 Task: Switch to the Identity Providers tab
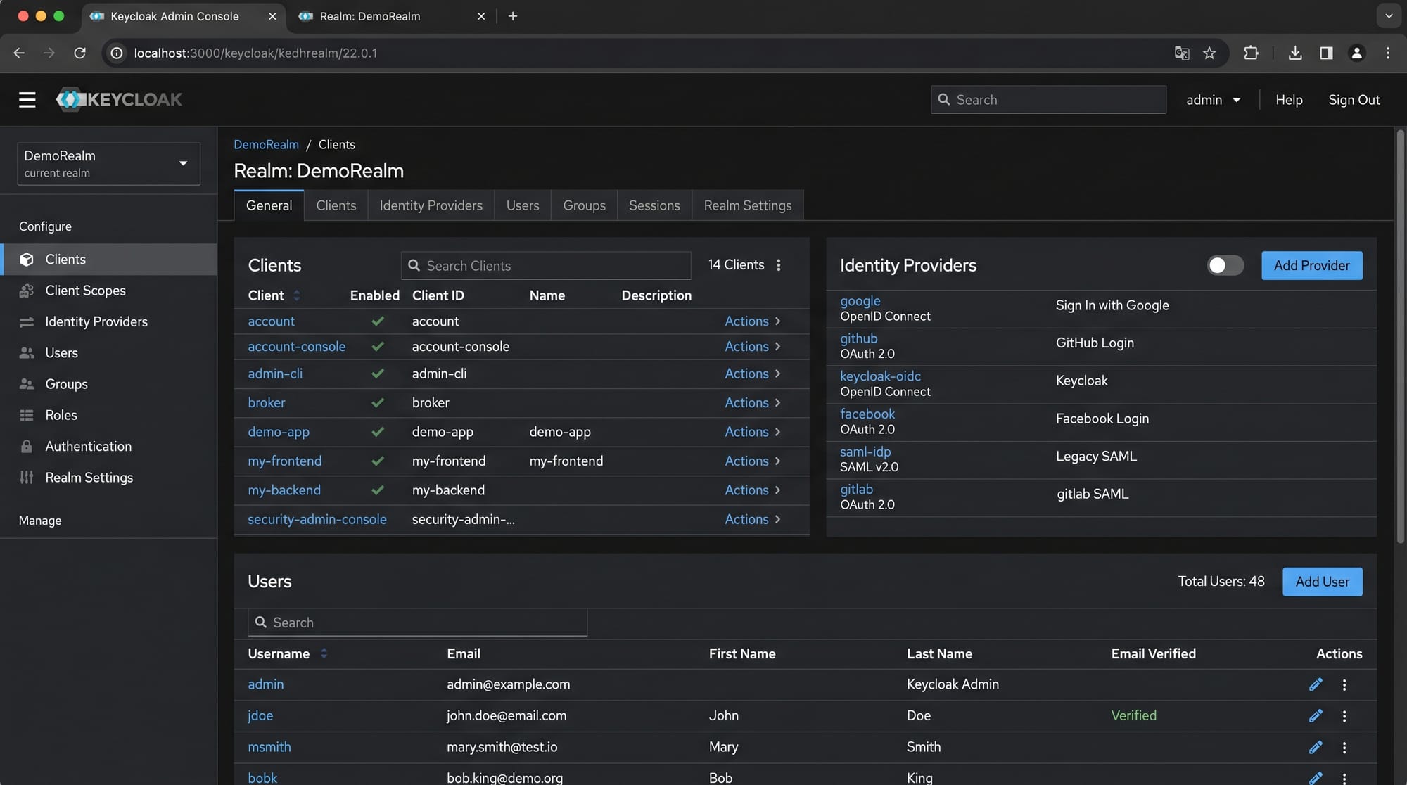(x=431, y=205)
